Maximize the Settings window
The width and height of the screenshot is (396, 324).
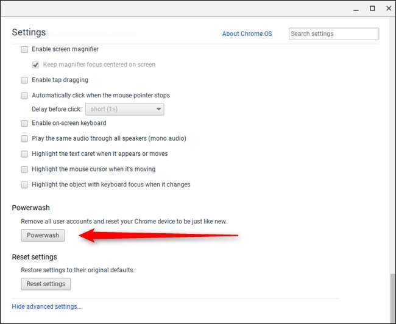coord(372,9)
